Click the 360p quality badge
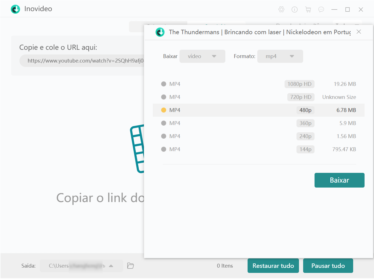The image size is (374, 279). (305, 123)
